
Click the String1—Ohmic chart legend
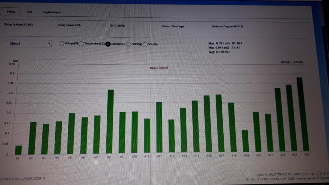[291, 62]
